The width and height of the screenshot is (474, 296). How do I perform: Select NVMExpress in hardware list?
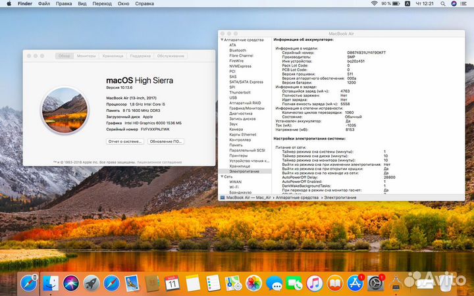(240, 66)
